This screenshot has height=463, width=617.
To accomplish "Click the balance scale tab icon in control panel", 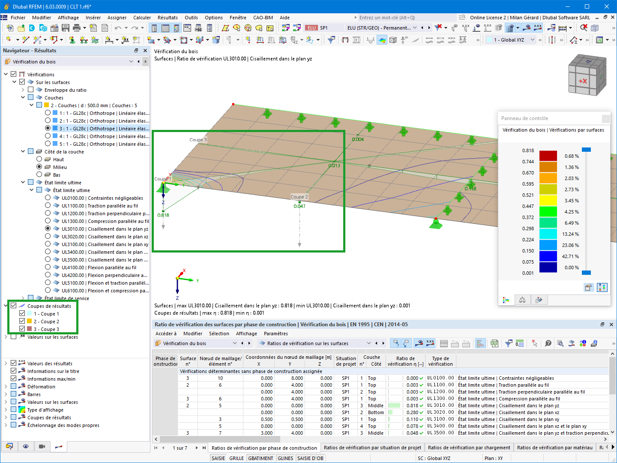I will point(522,300).
